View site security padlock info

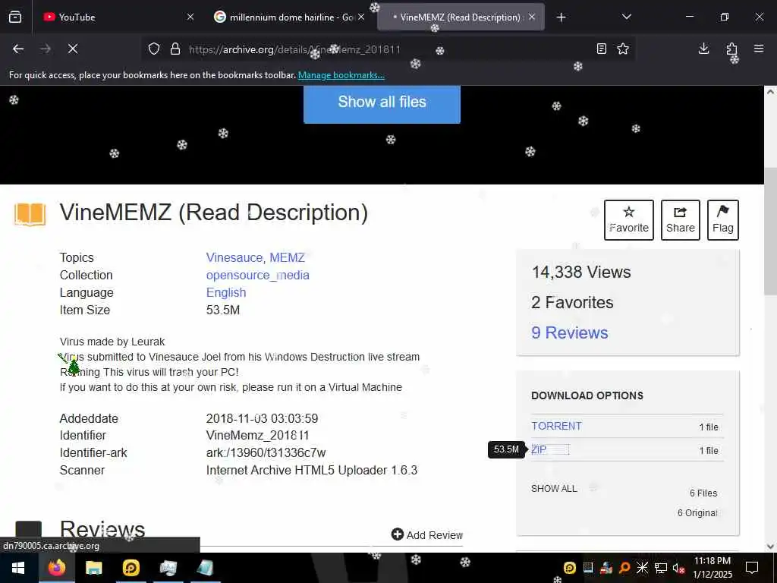click(175, 49)
